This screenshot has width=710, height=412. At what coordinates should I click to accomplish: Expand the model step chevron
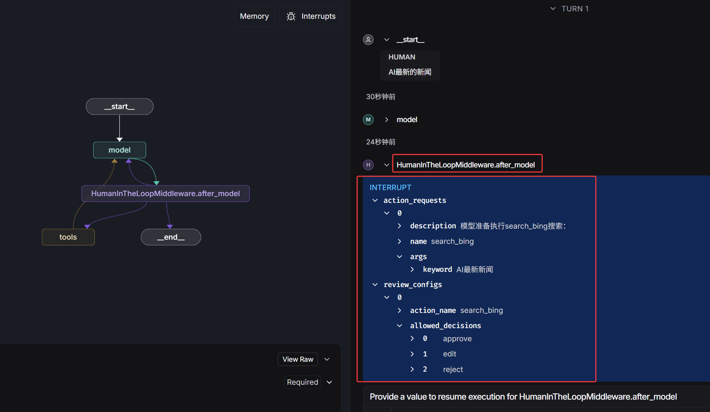point(387,120)
